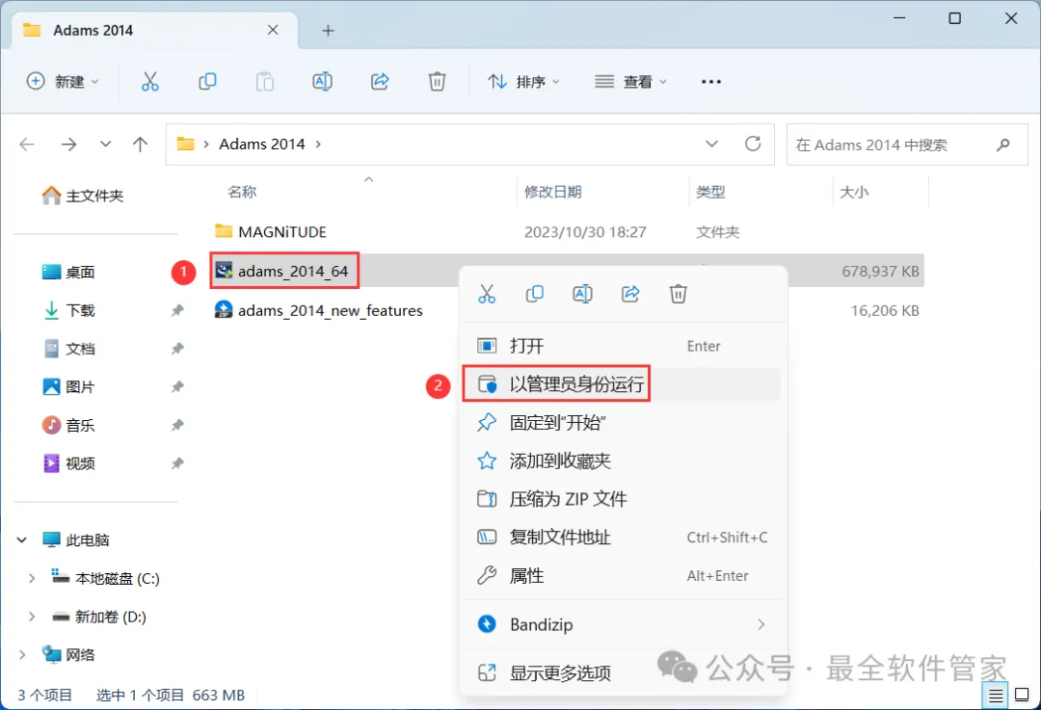Click the Delete trash icon in the toolbar
The image size is (1041, 710).
(437, 82)
